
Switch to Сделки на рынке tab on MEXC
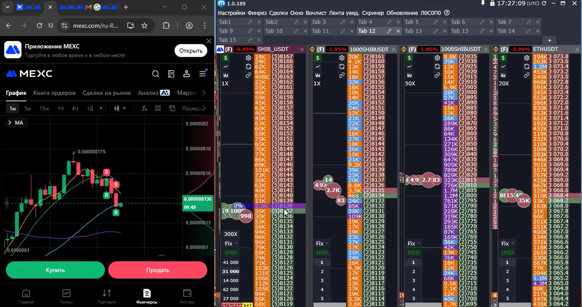click(x=106, y=93)
